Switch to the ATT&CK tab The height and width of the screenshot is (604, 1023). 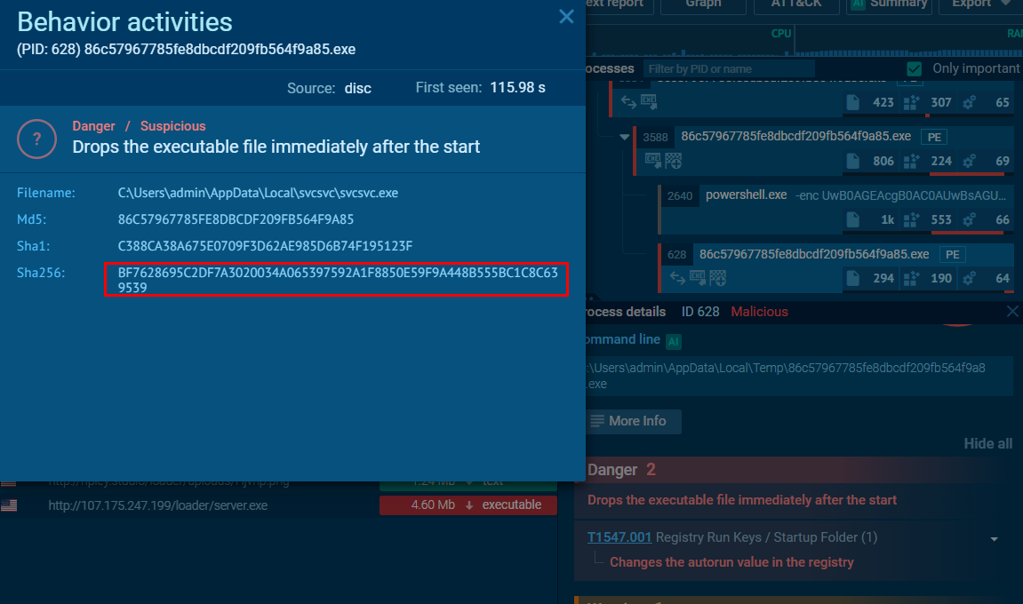pos(796,4)
